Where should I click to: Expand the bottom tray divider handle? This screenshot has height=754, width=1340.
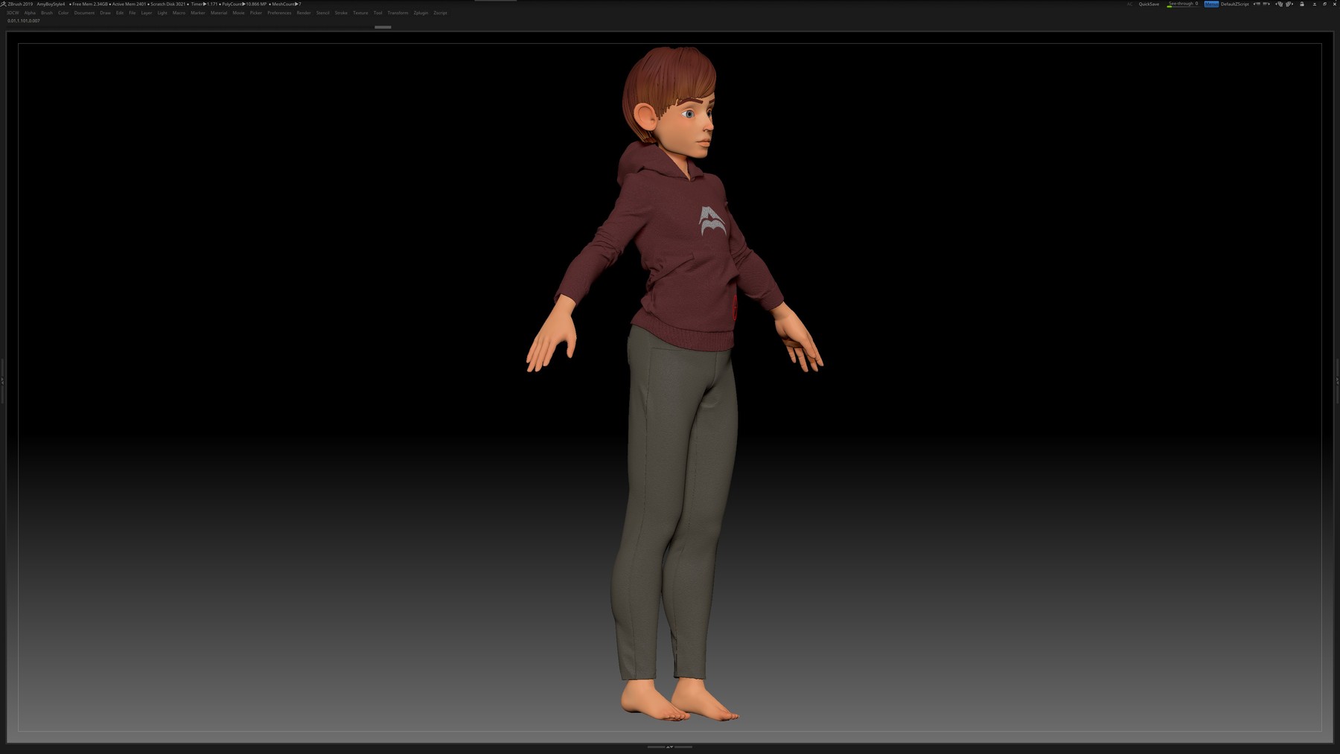pyautogui.click(x=669, y=747)
